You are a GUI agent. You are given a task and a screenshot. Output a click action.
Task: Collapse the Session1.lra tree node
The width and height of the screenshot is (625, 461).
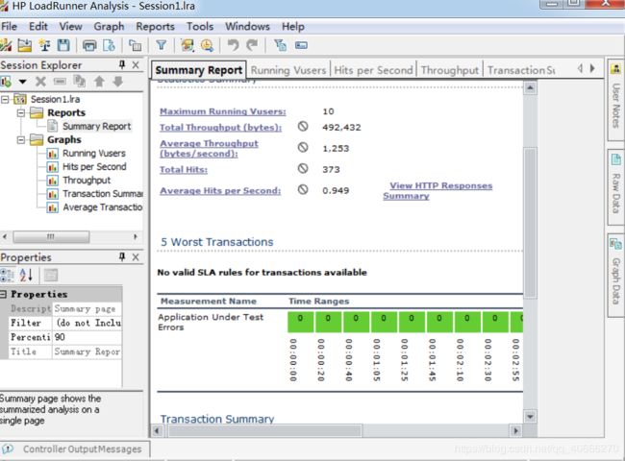(x=5, y=99)
